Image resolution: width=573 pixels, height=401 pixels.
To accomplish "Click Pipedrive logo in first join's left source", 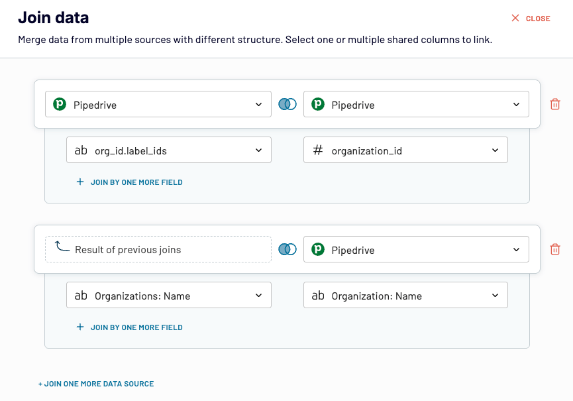I will point(60,104).
